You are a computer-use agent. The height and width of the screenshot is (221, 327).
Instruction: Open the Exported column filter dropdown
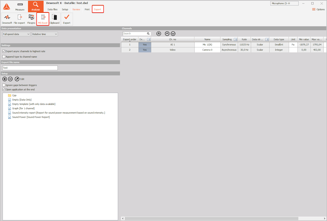pos(149,39)
